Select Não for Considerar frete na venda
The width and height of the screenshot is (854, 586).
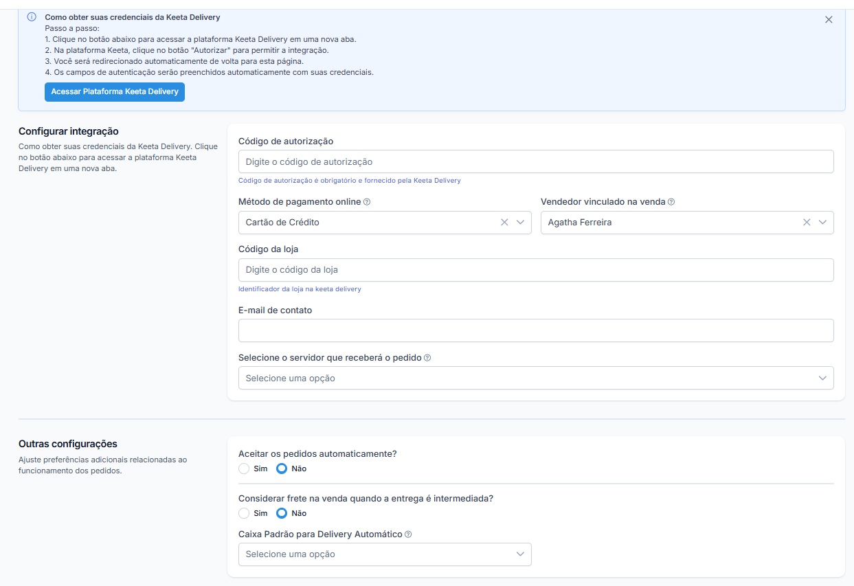pyautogui.click(x=282, y=513)
